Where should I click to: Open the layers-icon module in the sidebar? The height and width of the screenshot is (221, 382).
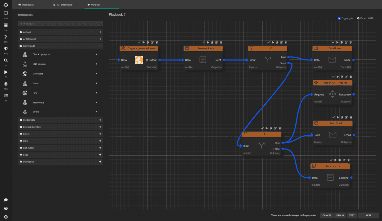[x=6, y=84]
